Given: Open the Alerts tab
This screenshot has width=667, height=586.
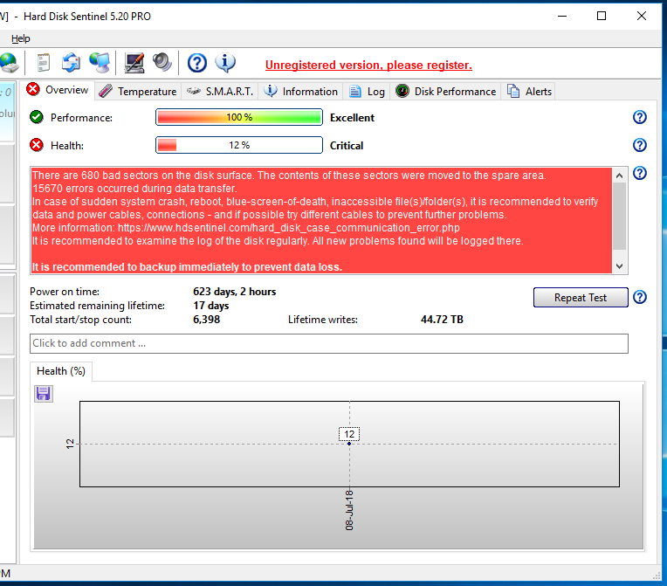Looking at the screenshot, I should coord(529,92).
